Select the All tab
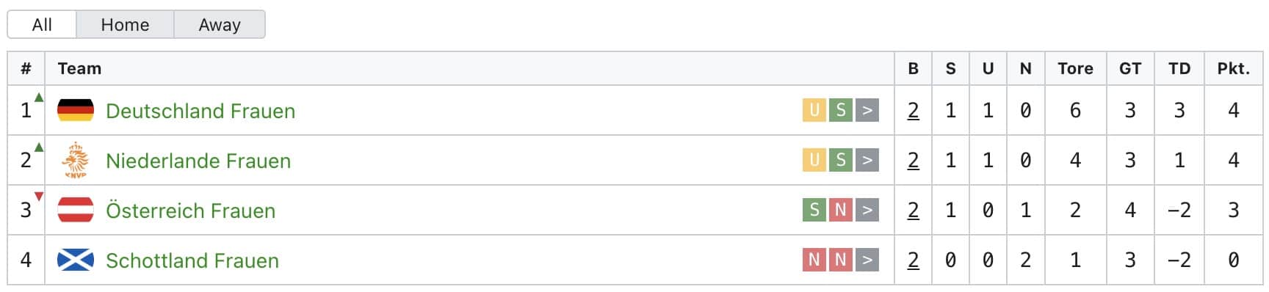 [42, 24]
